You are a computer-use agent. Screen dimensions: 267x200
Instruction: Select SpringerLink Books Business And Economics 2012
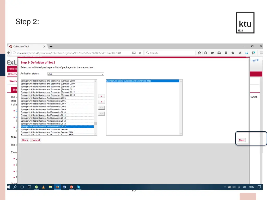point(57,118)
